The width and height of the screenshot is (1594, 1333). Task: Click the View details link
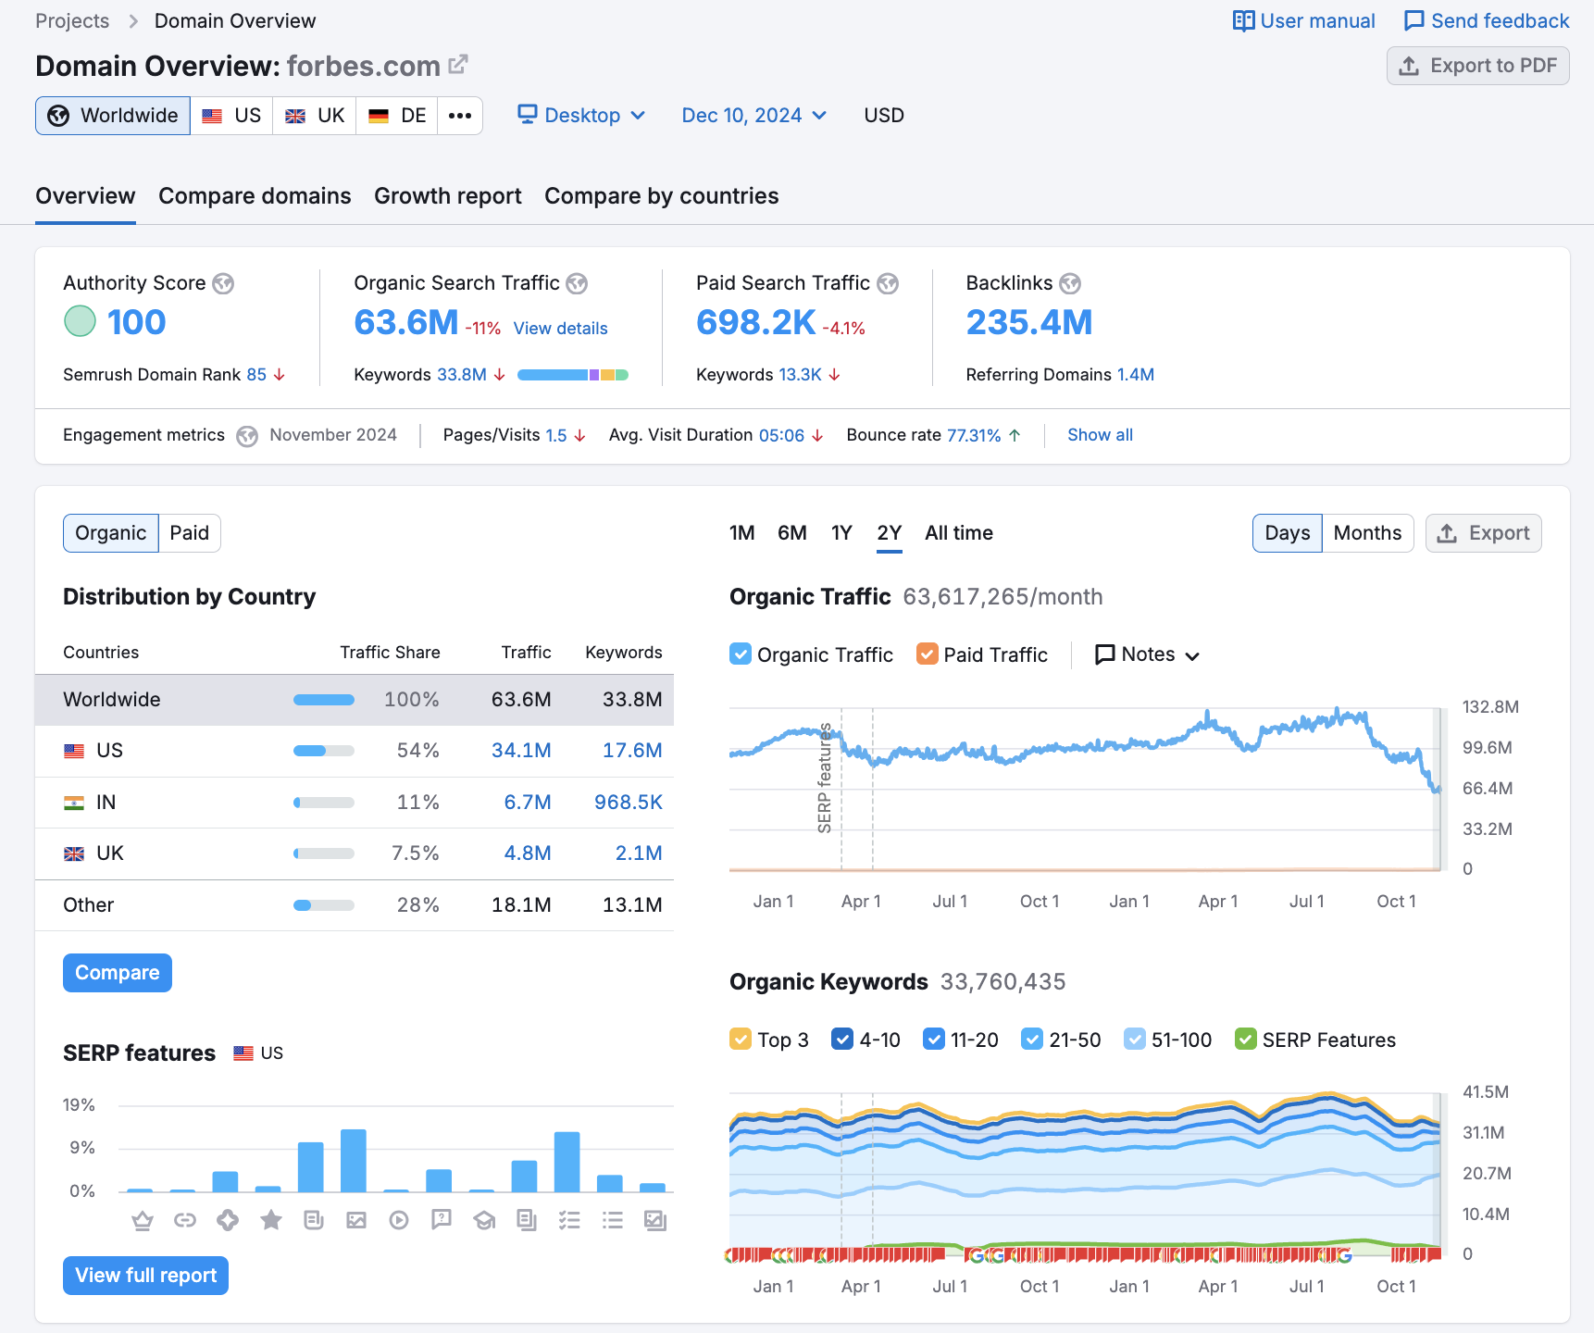tap(561, 329)
